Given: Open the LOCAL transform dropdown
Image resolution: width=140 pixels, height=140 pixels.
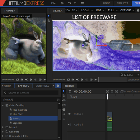Looking at the screenshot, I should (x=87, y=10).
